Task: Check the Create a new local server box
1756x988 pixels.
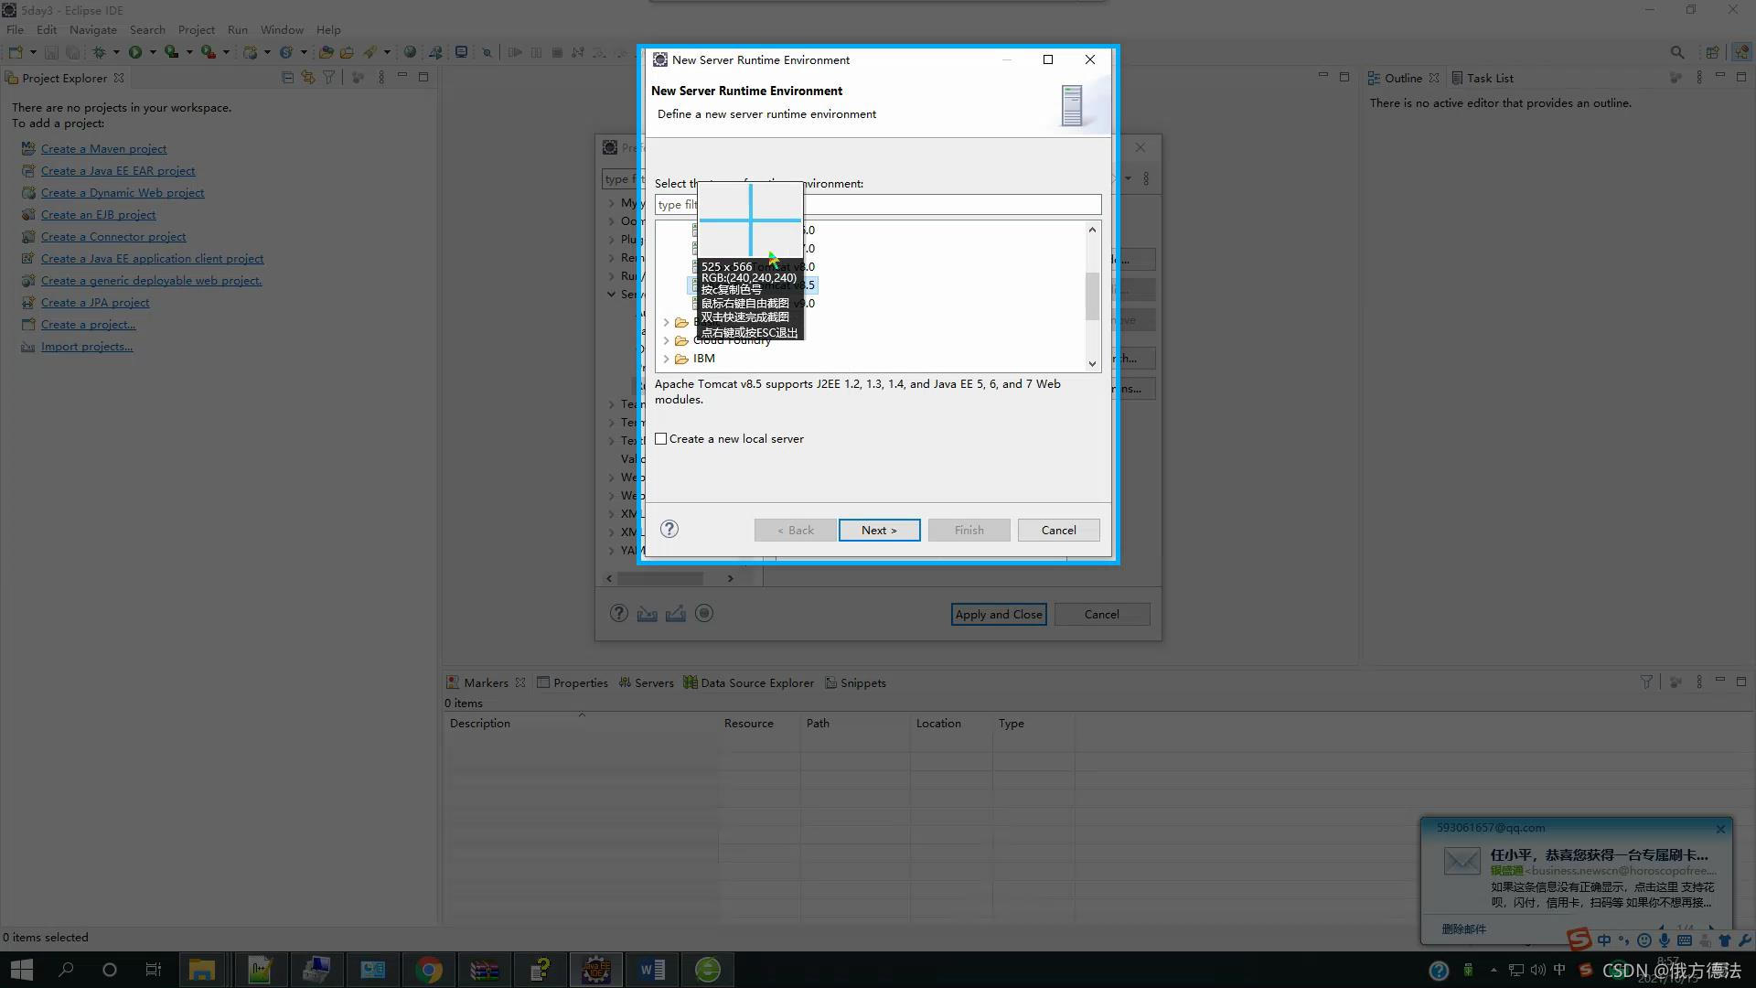Action: [x=660, y=439]
